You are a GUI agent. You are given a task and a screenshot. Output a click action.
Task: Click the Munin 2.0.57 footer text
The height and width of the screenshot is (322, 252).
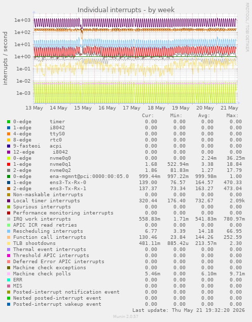tap(126, 316)
